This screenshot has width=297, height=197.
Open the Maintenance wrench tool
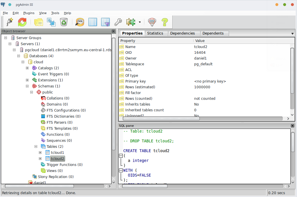pyautogui.click(x=118, y=22)
